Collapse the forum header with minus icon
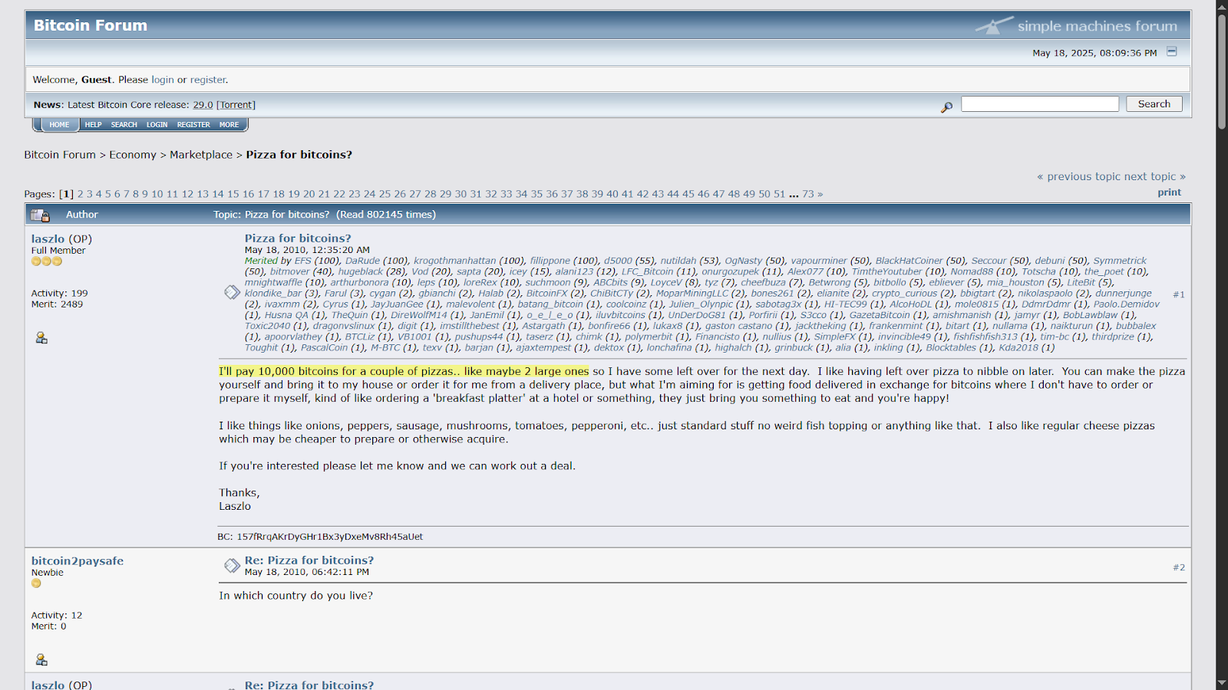1228x690 pixels. pos(1171,51)
